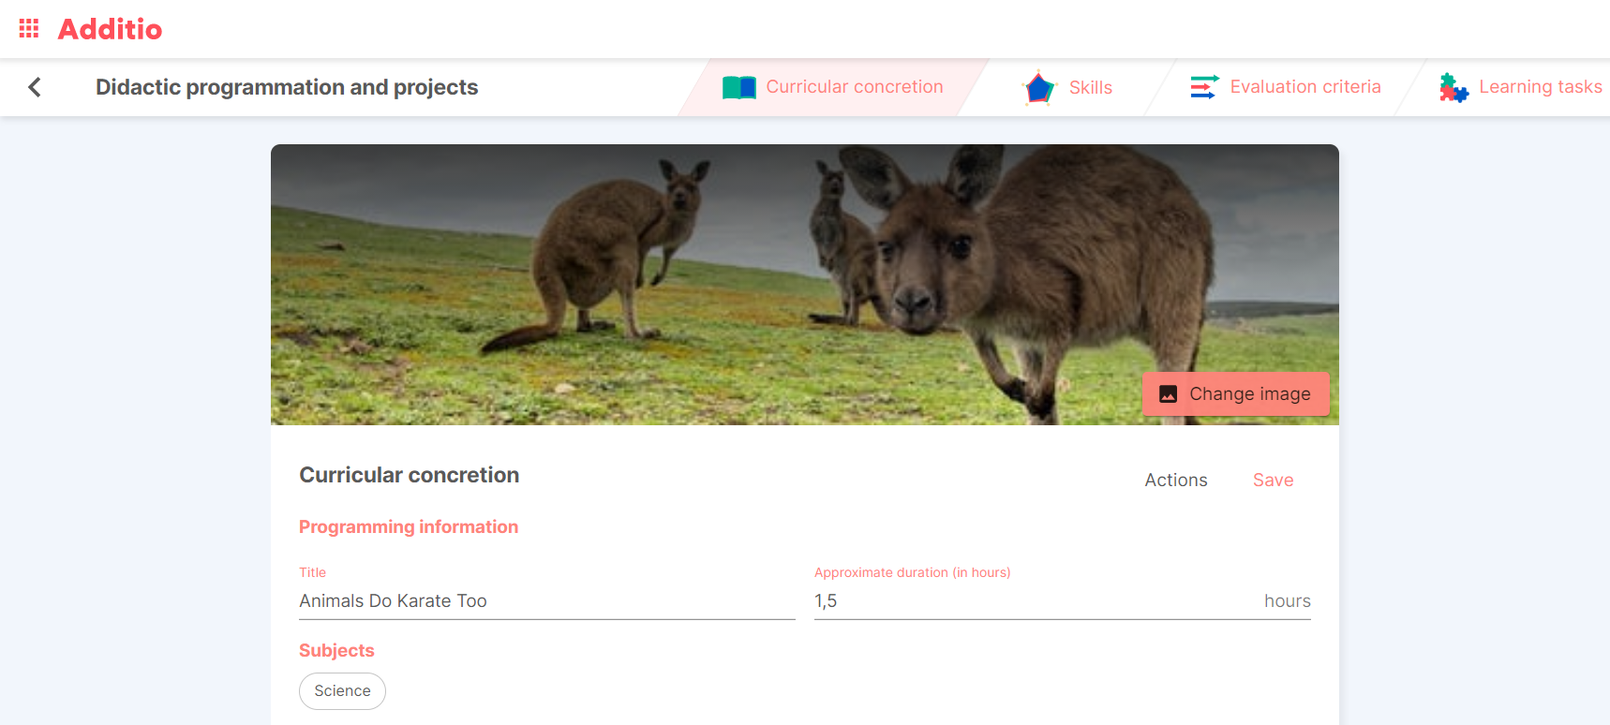The width and height of the screenshot is (1610, 725).
Task: Open the Skills tab
Action: click(1067, 87)
